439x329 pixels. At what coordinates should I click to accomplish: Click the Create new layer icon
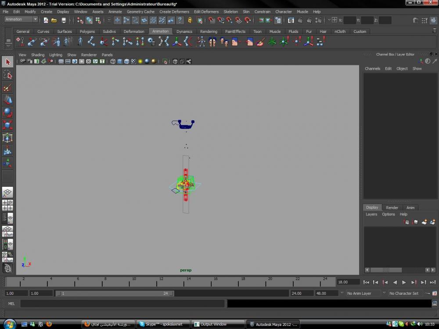pos(424,222)
